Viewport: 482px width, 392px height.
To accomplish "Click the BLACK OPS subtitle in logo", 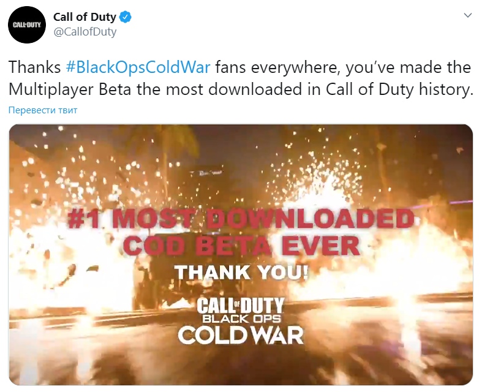I will click(241, 318).
